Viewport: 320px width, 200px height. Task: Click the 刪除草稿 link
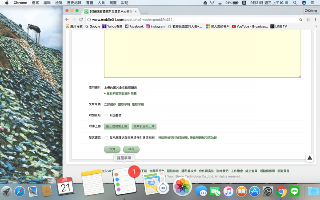(138, 104)
